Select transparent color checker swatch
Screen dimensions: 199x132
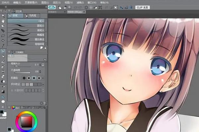pyautogui.click(x=3, y=118)
